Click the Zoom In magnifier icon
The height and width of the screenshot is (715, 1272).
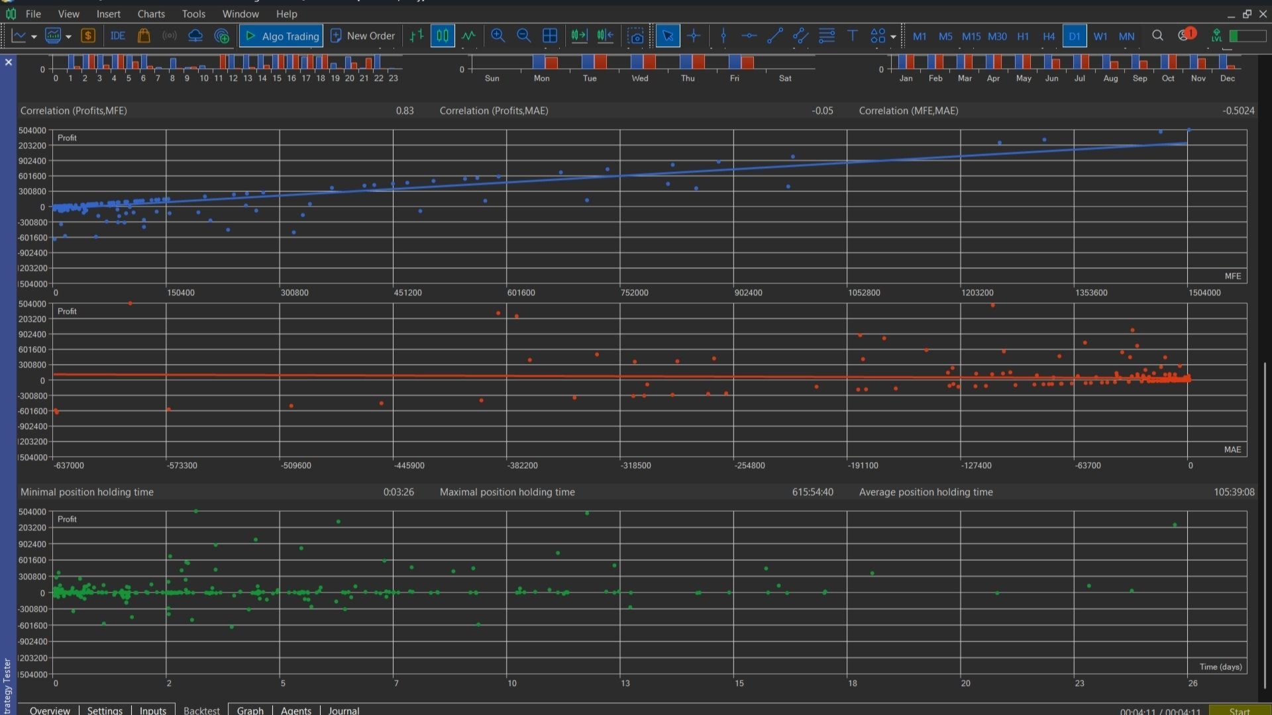click(498, 36)
